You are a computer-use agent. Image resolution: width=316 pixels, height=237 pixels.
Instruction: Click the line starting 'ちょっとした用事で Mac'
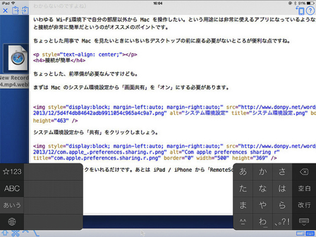[x=162, y=41]
